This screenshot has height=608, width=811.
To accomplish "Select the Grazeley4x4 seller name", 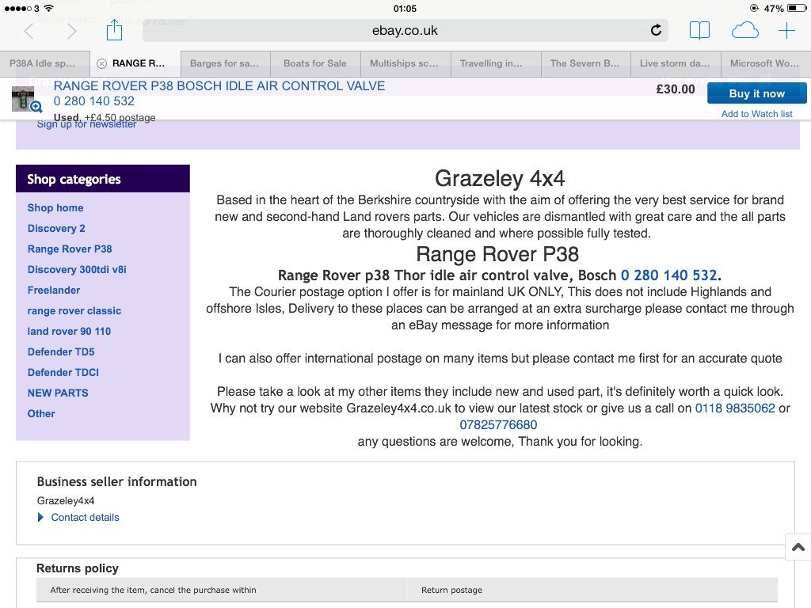I will (66, 500).
